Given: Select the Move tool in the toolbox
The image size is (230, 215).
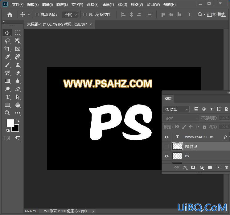Looking at the screenshot, I should 7,33.
